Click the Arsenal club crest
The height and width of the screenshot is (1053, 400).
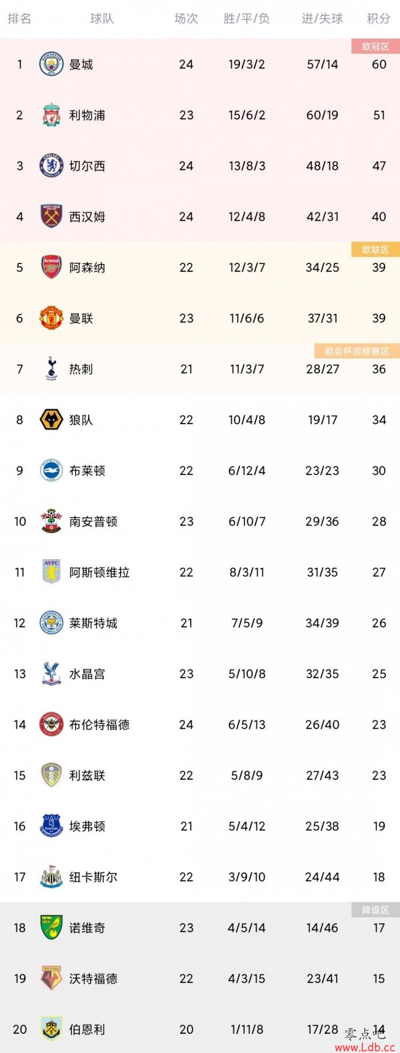point(52,268)
